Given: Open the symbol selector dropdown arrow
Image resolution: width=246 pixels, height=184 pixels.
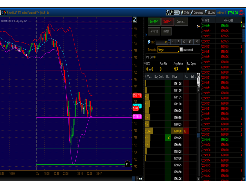Looking at the screenshot, I should 2,13.
